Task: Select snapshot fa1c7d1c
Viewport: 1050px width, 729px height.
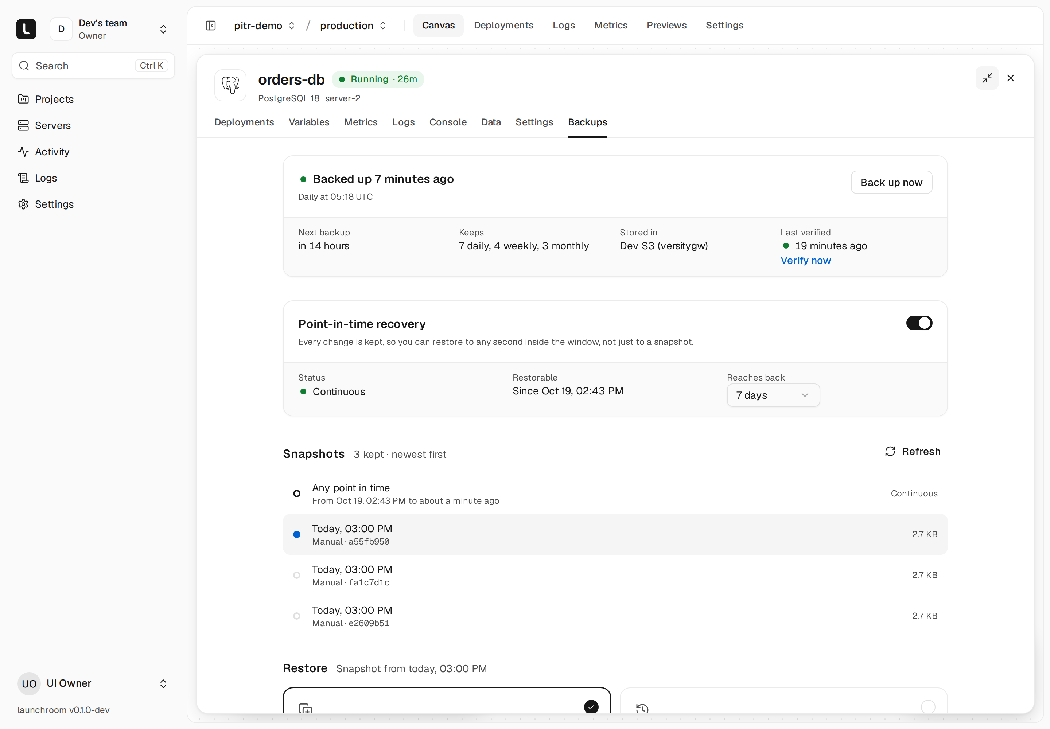Action: coord(615,576)
